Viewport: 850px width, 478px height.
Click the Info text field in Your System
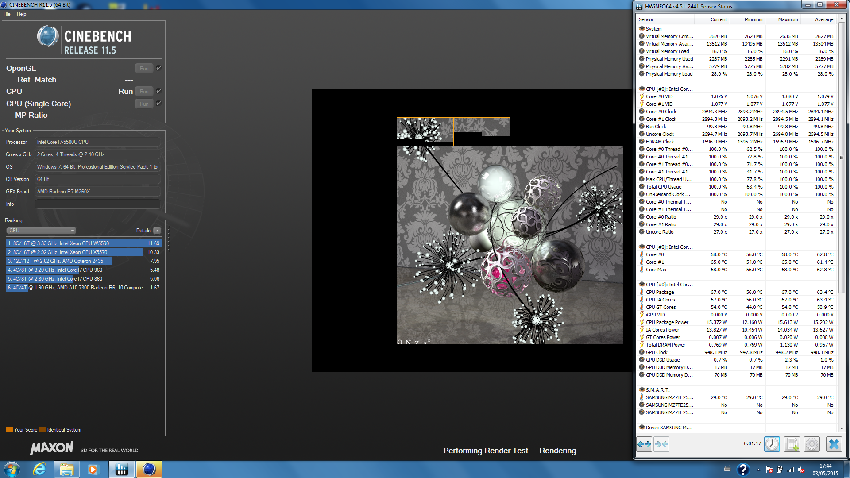coord(97,204)
